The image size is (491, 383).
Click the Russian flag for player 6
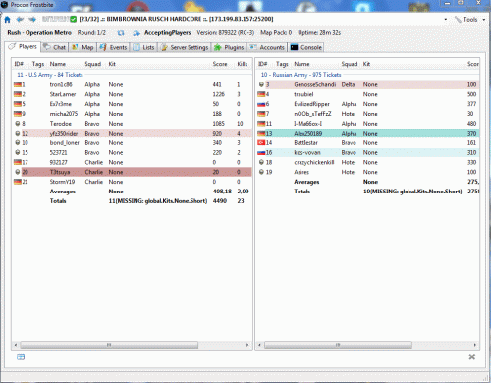pos(261,104)
